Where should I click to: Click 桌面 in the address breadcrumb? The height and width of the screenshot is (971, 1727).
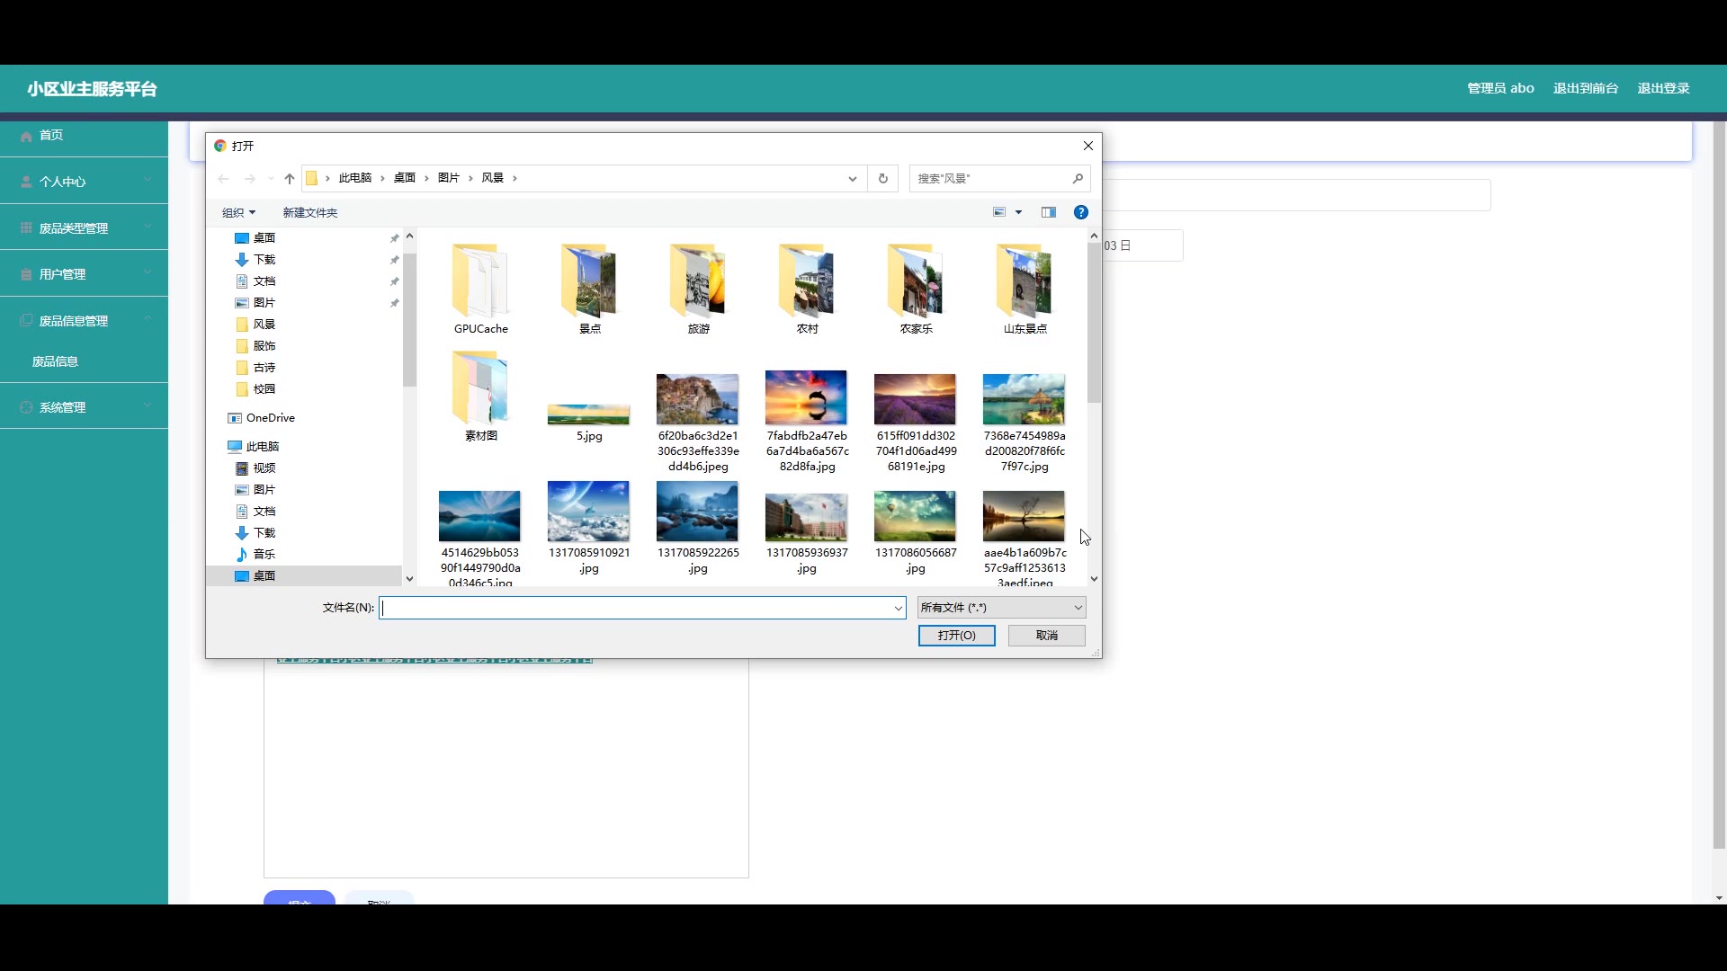point(405,178)
